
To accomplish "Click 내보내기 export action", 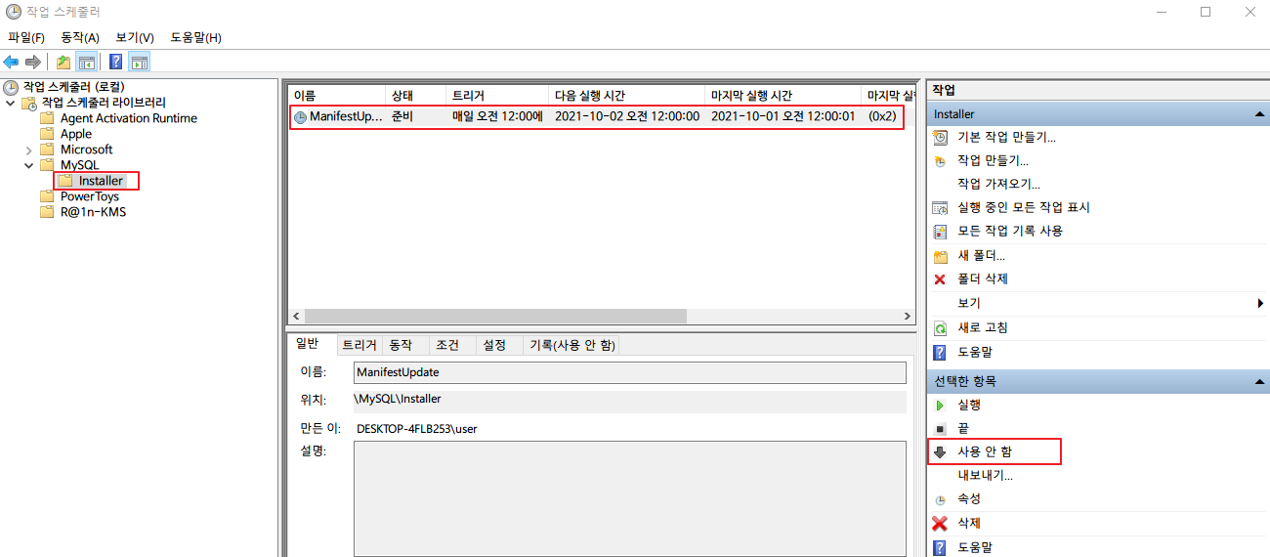I will [985, 475].
